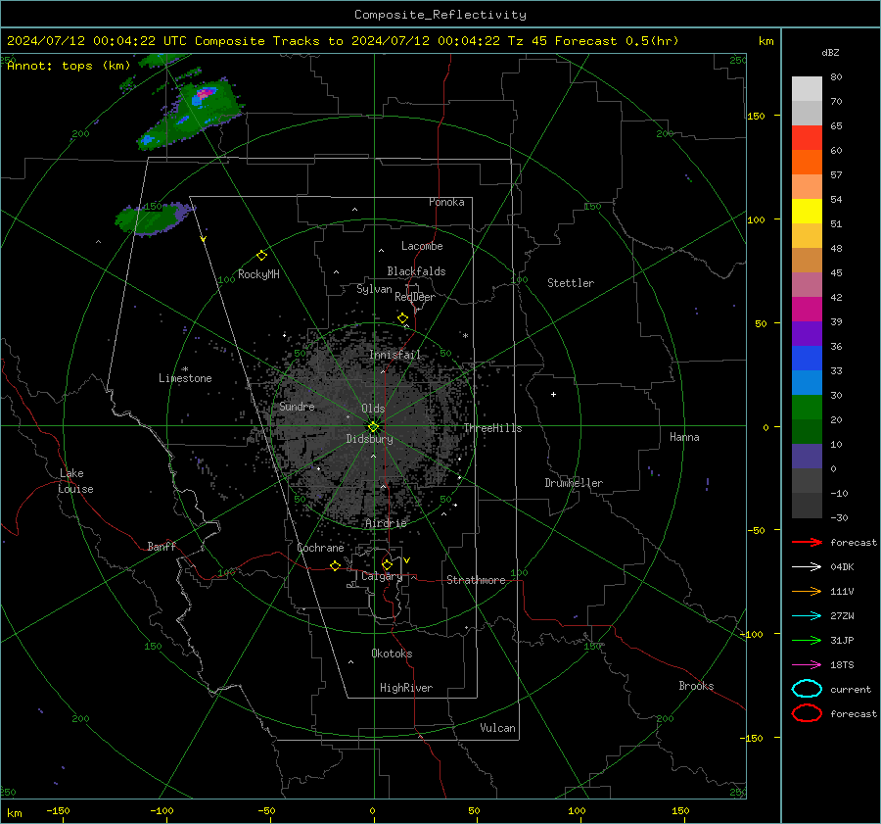Image resolution: width=881 pixels, height=824 pixels.
Task: Click the cyan current ellipse legend
Action: click(807, 689)
